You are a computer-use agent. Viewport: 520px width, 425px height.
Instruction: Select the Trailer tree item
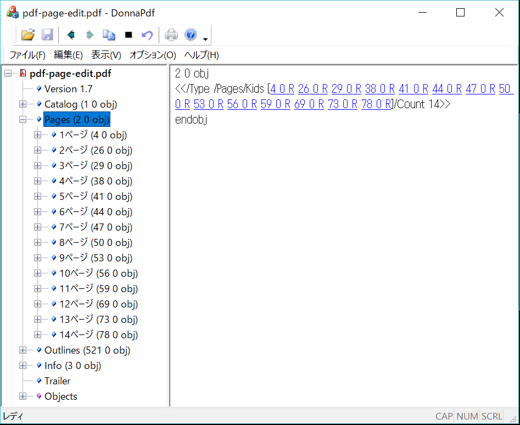click(x=57, y=381)
